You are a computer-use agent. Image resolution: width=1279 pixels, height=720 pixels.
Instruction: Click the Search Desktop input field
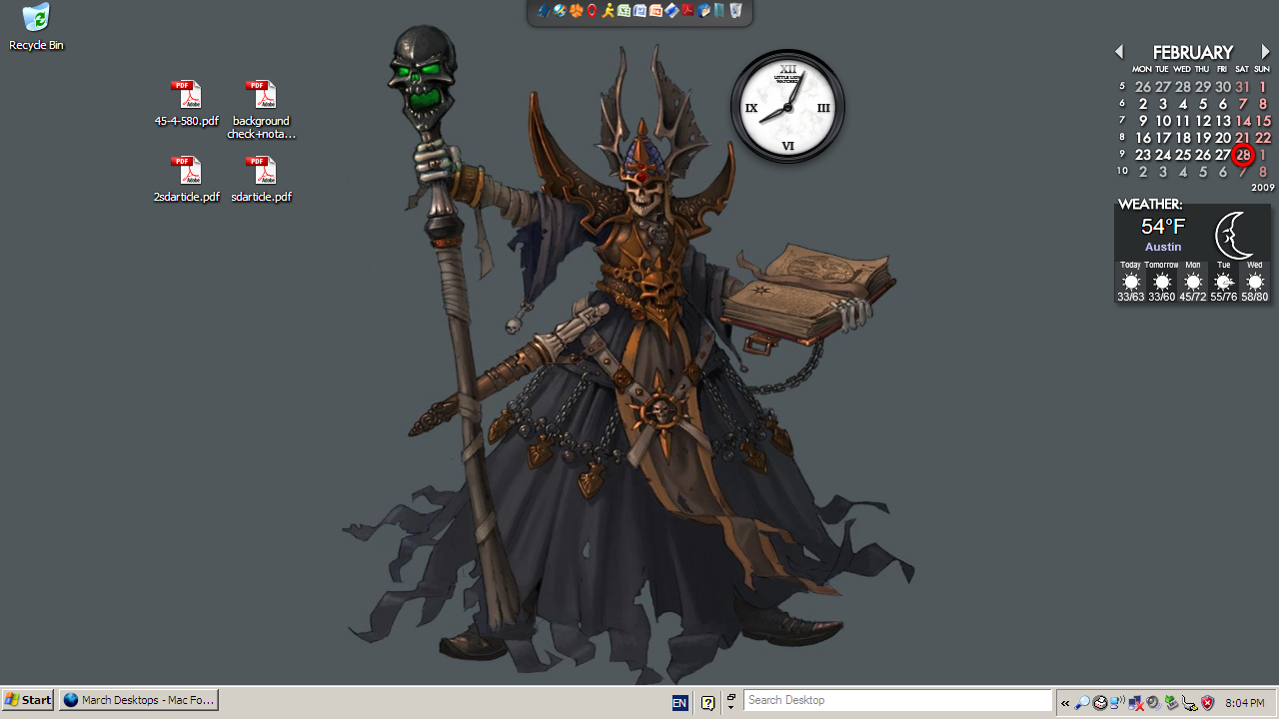[x=897, y=700]
